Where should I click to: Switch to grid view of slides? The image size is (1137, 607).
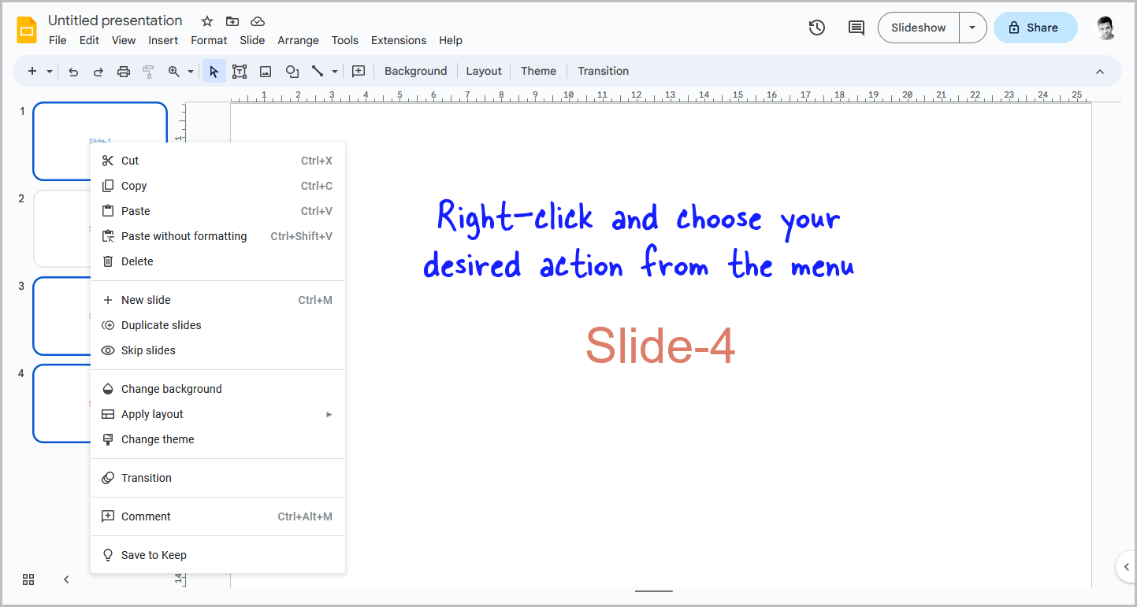28,579
